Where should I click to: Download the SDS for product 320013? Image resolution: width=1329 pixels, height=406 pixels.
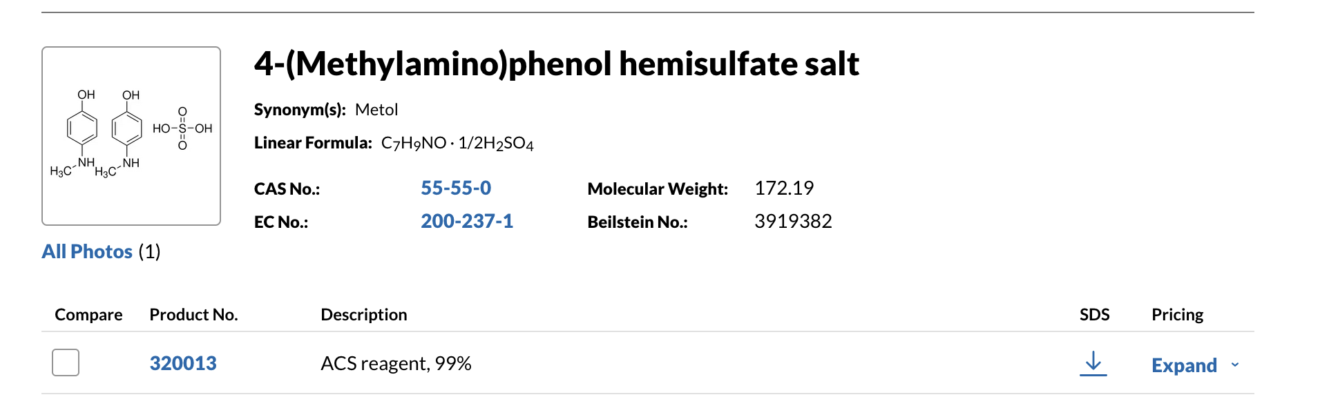[1093, 363]
